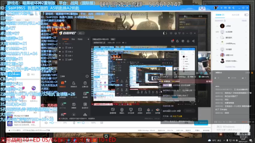Toggle visibility of the 文本 2 source
Viewport: 255px width, 143px height.
pos(60,51)
